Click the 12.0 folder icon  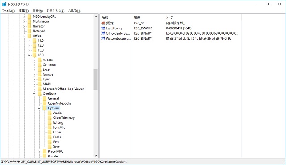(34, 45)
